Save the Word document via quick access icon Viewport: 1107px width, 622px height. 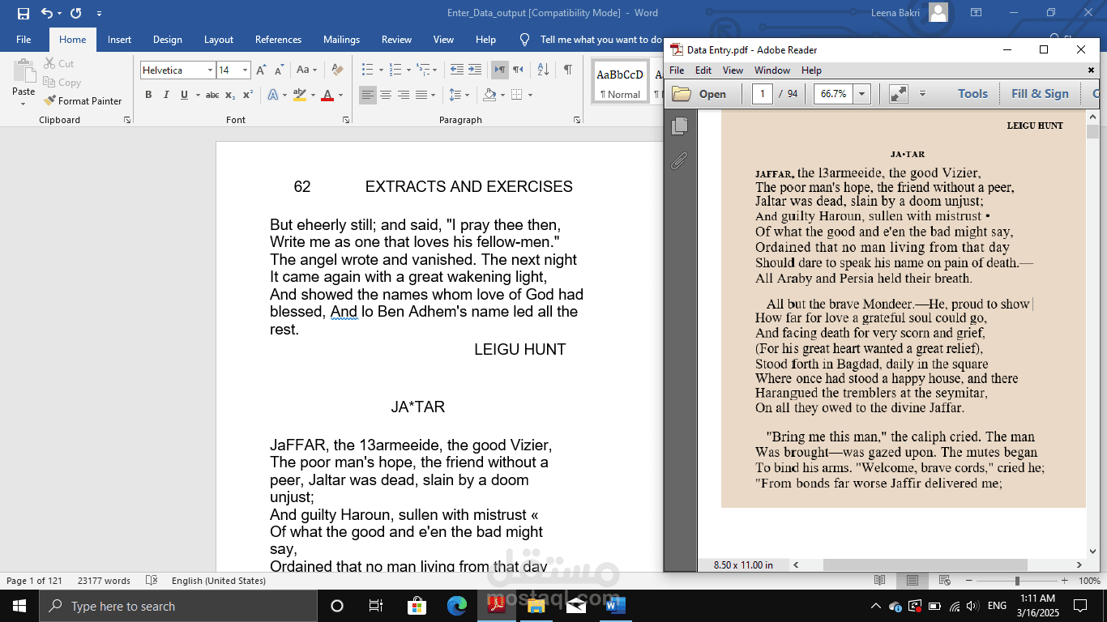click(23, 13)
